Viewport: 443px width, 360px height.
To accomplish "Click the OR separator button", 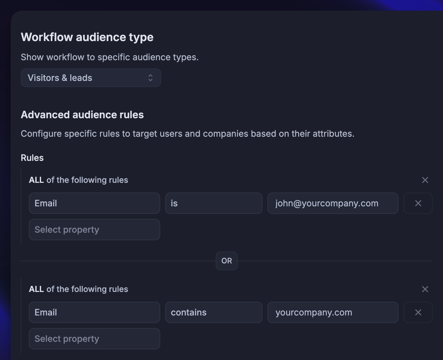I will click(226, 261).
